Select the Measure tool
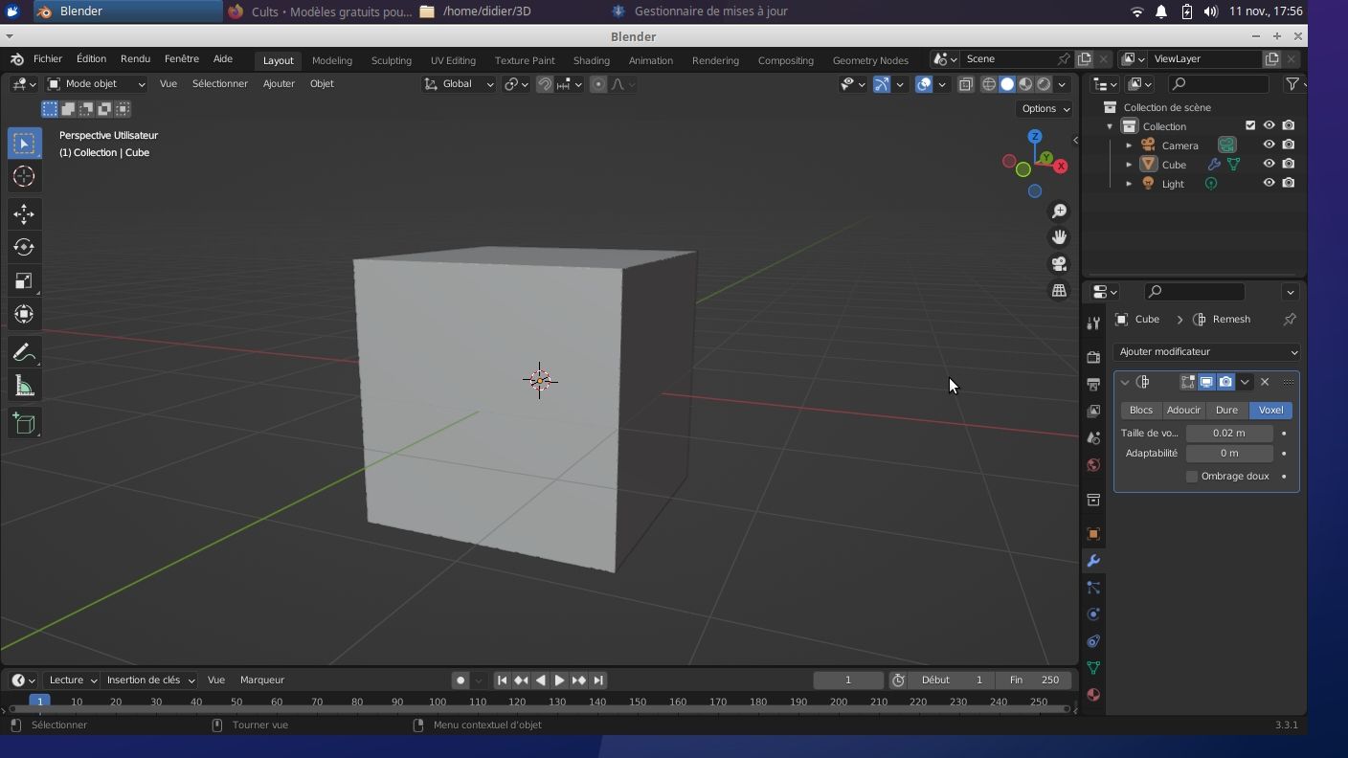The height and width of the screenshot is (758, 1348). click(24, 387)
